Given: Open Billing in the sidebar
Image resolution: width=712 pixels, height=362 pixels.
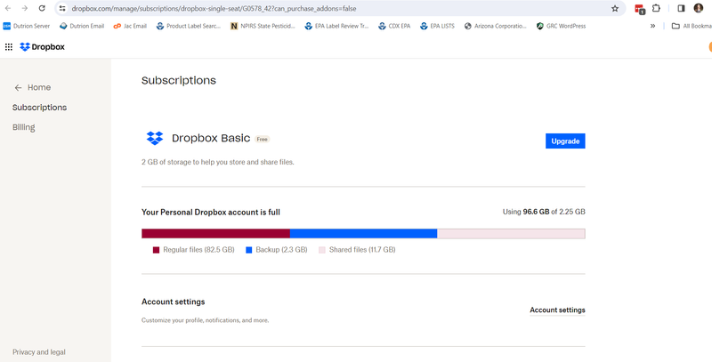Looking at the screenshot, I should [x=24, y=127].
